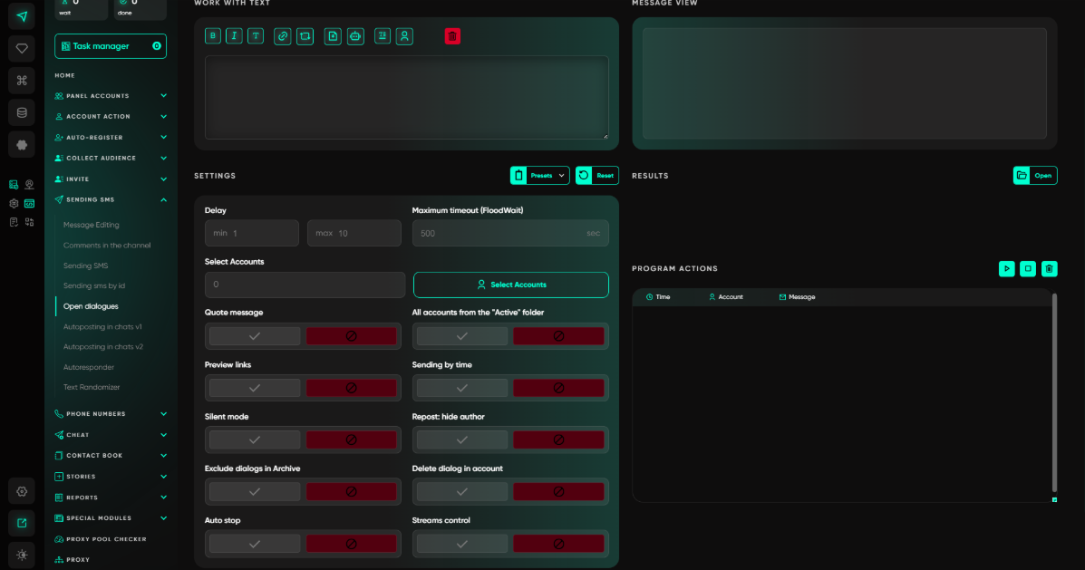Enable Quote message with the checkmark
This screenshot has height=570, width=1085.
point(255,336)
